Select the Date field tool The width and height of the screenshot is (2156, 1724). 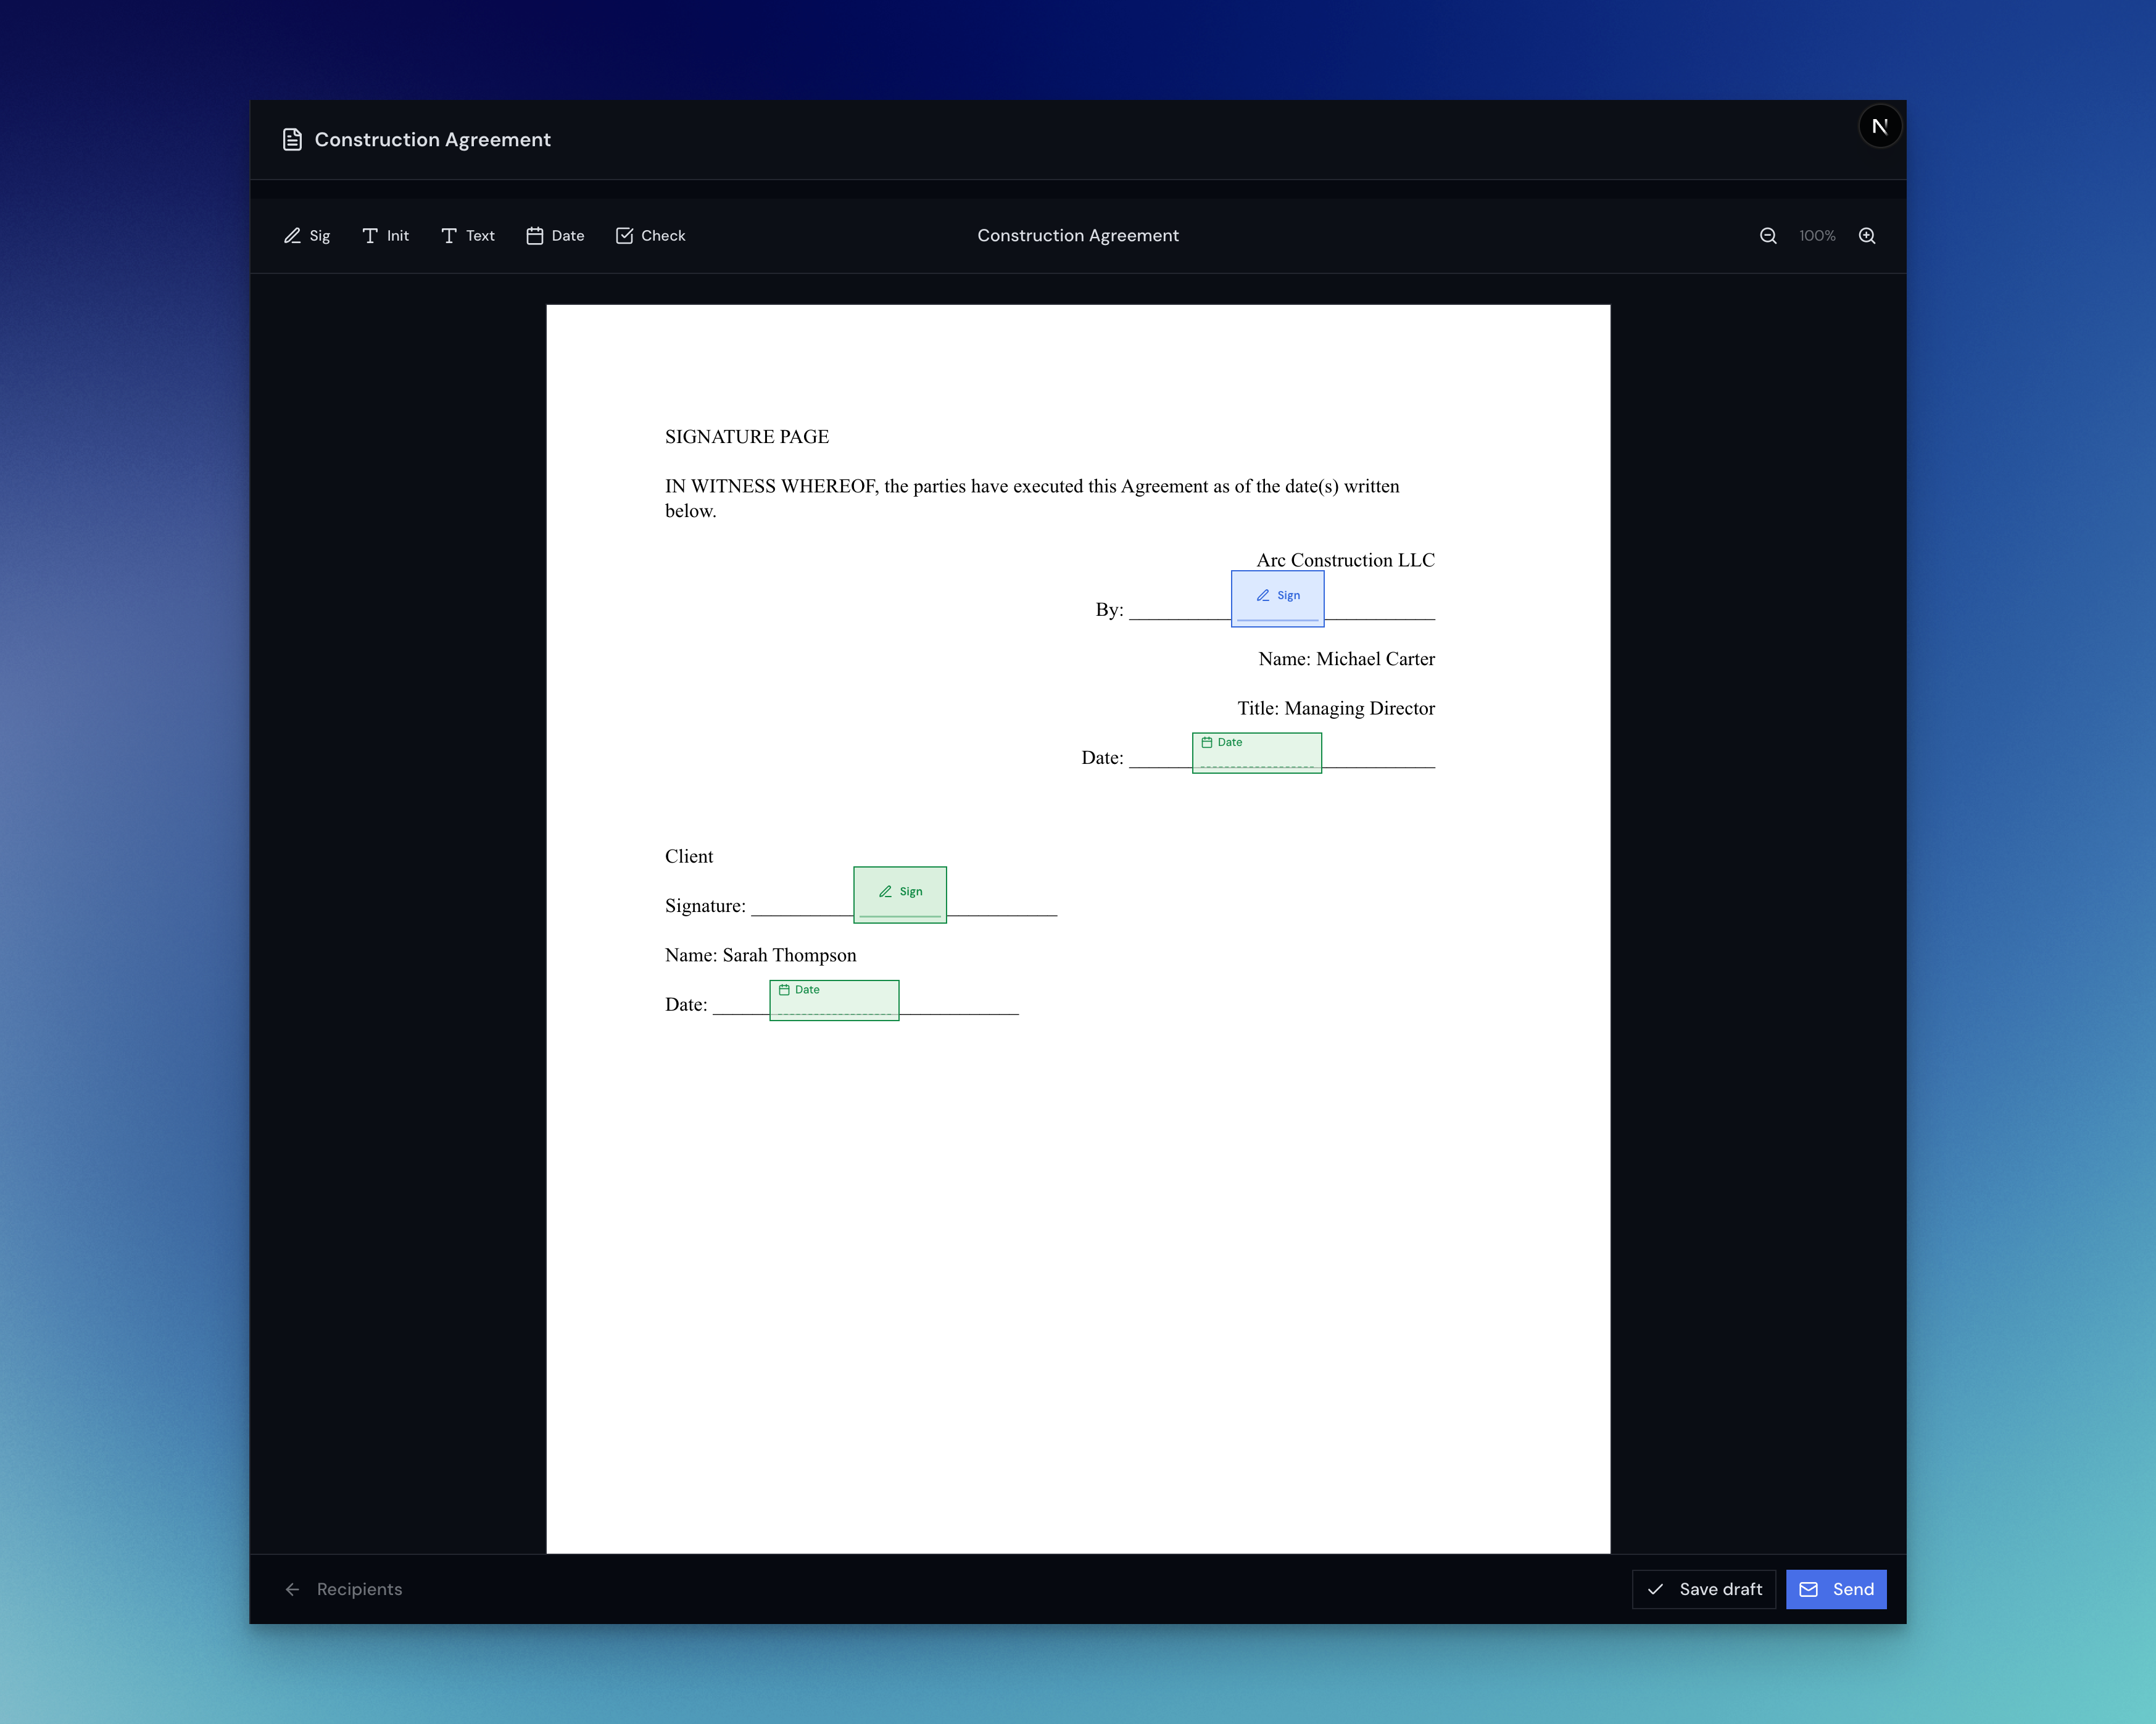click(555, 235)
